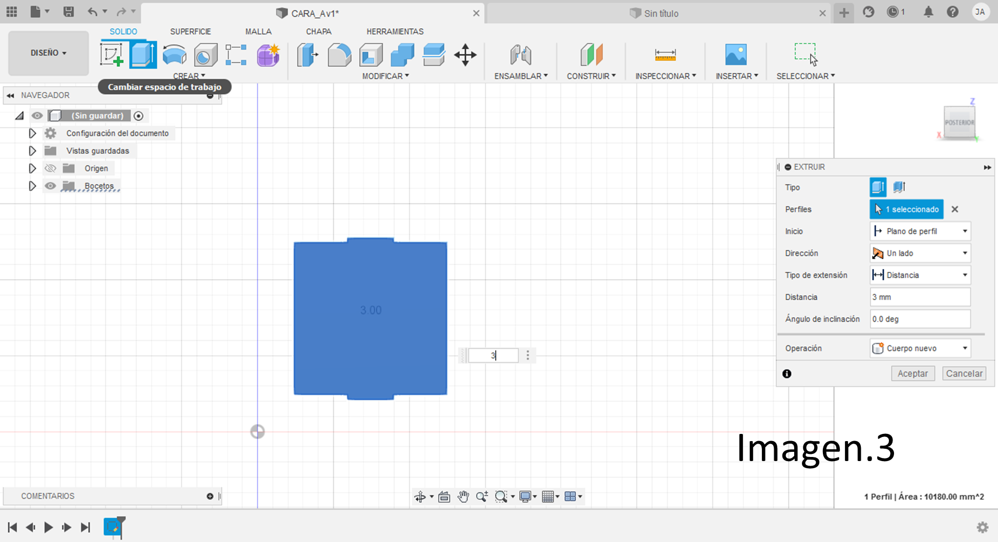Play the timeline animation
The height and width of the screenshot is (542, 998).
click(x=49, y=527)
